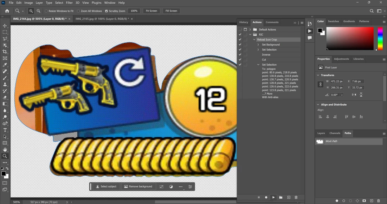387x204 pixels.
Task: Select the Rectangular Marquee tool
Action: click(x=5, y=32)
